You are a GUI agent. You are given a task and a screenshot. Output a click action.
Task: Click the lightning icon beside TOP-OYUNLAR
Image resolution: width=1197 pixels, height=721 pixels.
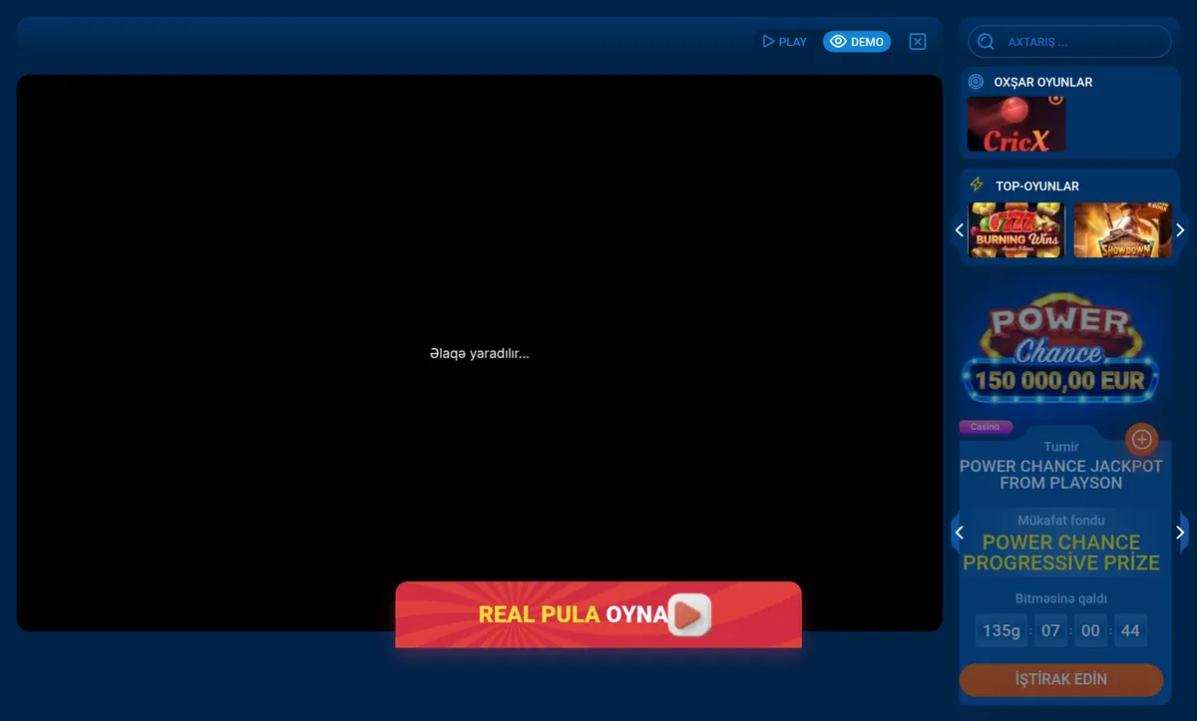[x=977, y=185]
